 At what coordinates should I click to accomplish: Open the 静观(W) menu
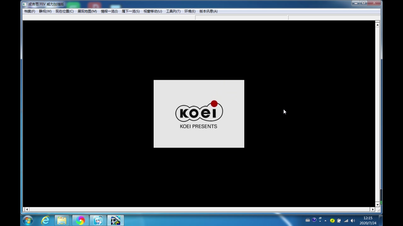coord(45,11)
